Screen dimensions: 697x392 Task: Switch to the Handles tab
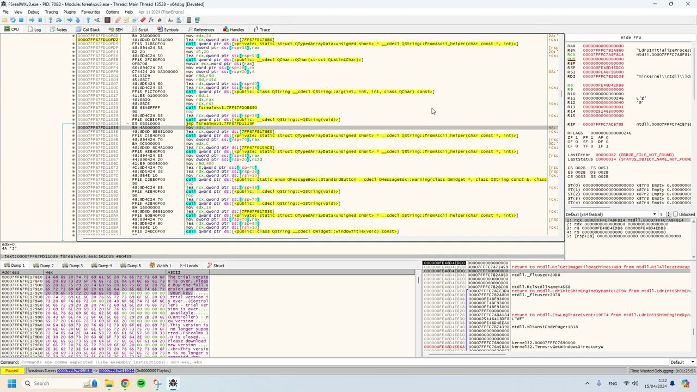point(234,29)
